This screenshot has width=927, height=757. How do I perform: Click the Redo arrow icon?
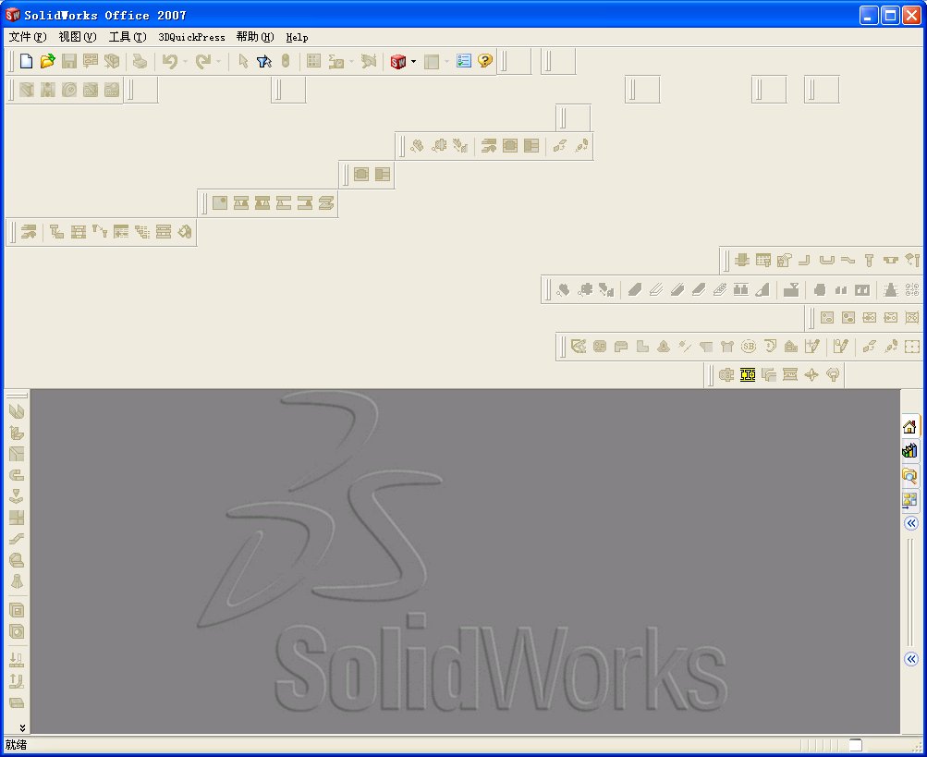[203, 61]
